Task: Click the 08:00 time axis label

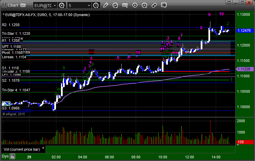Action: (x=136, y=157)
